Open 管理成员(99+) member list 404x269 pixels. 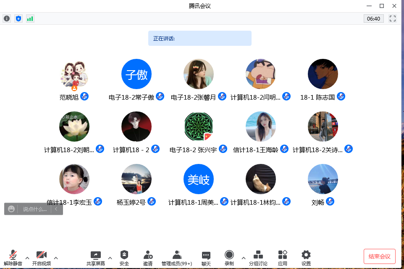click(177, 258)
